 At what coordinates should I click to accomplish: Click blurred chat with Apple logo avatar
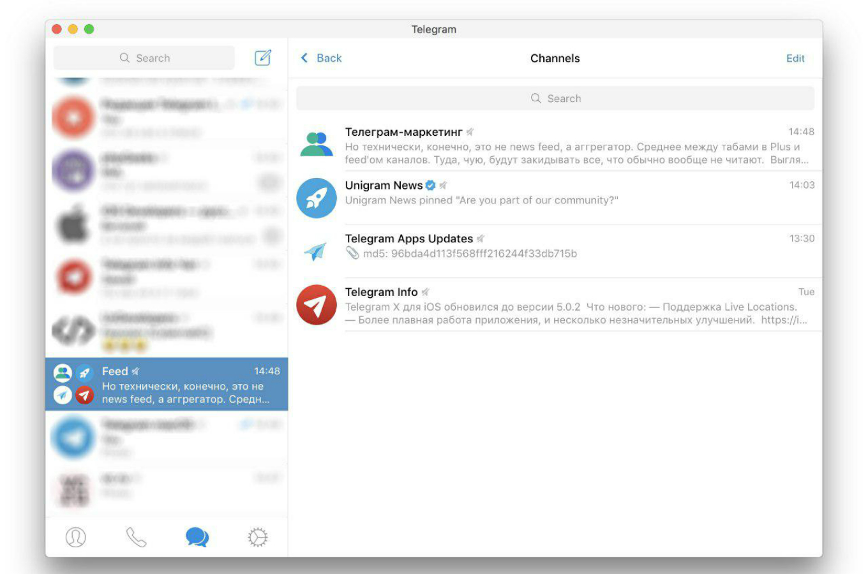pos(167,224)
